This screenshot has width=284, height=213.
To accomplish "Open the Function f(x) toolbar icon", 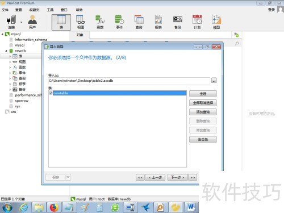I will (x=100, y=22).
